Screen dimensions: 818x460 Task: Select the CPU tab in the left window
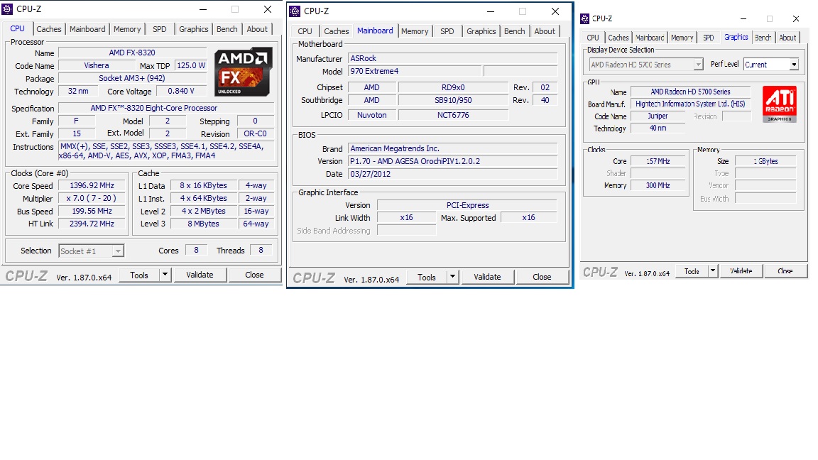[x=18, y=28]
